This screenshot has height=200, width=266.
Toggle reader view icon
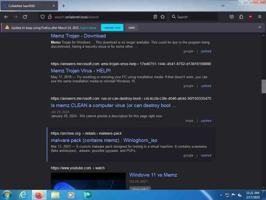pyautogui.click(x=155, y=17)
